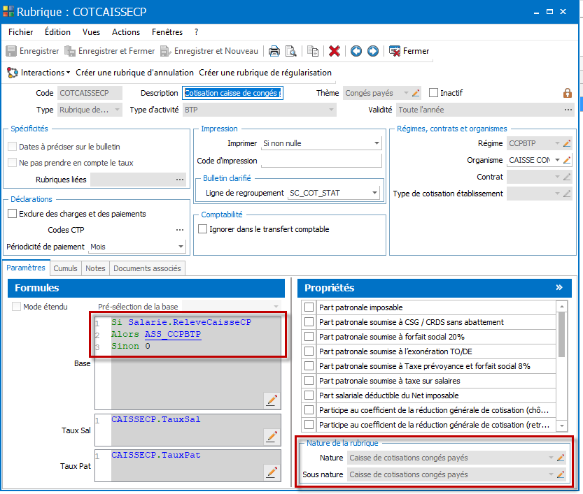This screenshot has height=494, width=583.
Task: Expand Propriétés panel double chevron
Action: pyautogui.click(x=559, y=288)
